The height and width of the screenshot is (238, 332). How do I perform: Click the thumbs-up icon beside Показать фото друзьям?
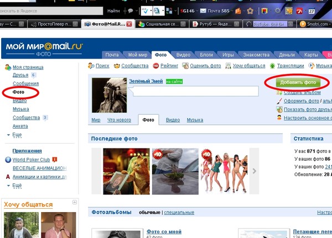pos(279,109)
